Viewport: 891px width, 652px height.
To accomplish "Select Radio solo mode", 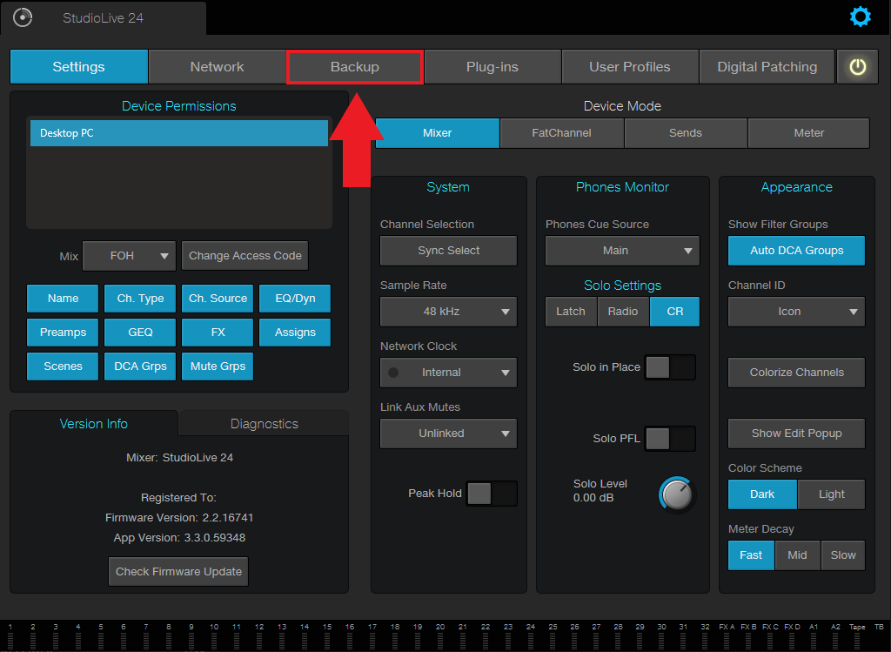I will [623, 312].
